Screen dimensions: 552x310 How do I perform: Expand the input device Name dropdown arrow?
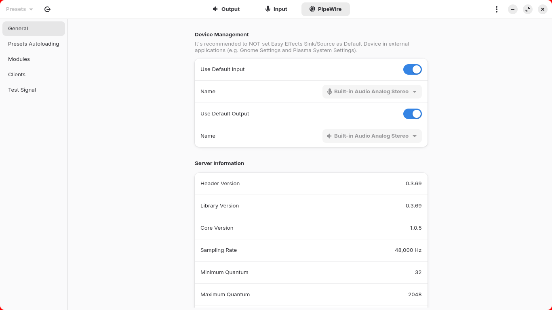415,92
